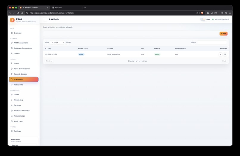The height and width of the screenshot is (156, 240).
Task: Edit the 139.255.207.30 whitelist entry
Action: coord(220,54)
